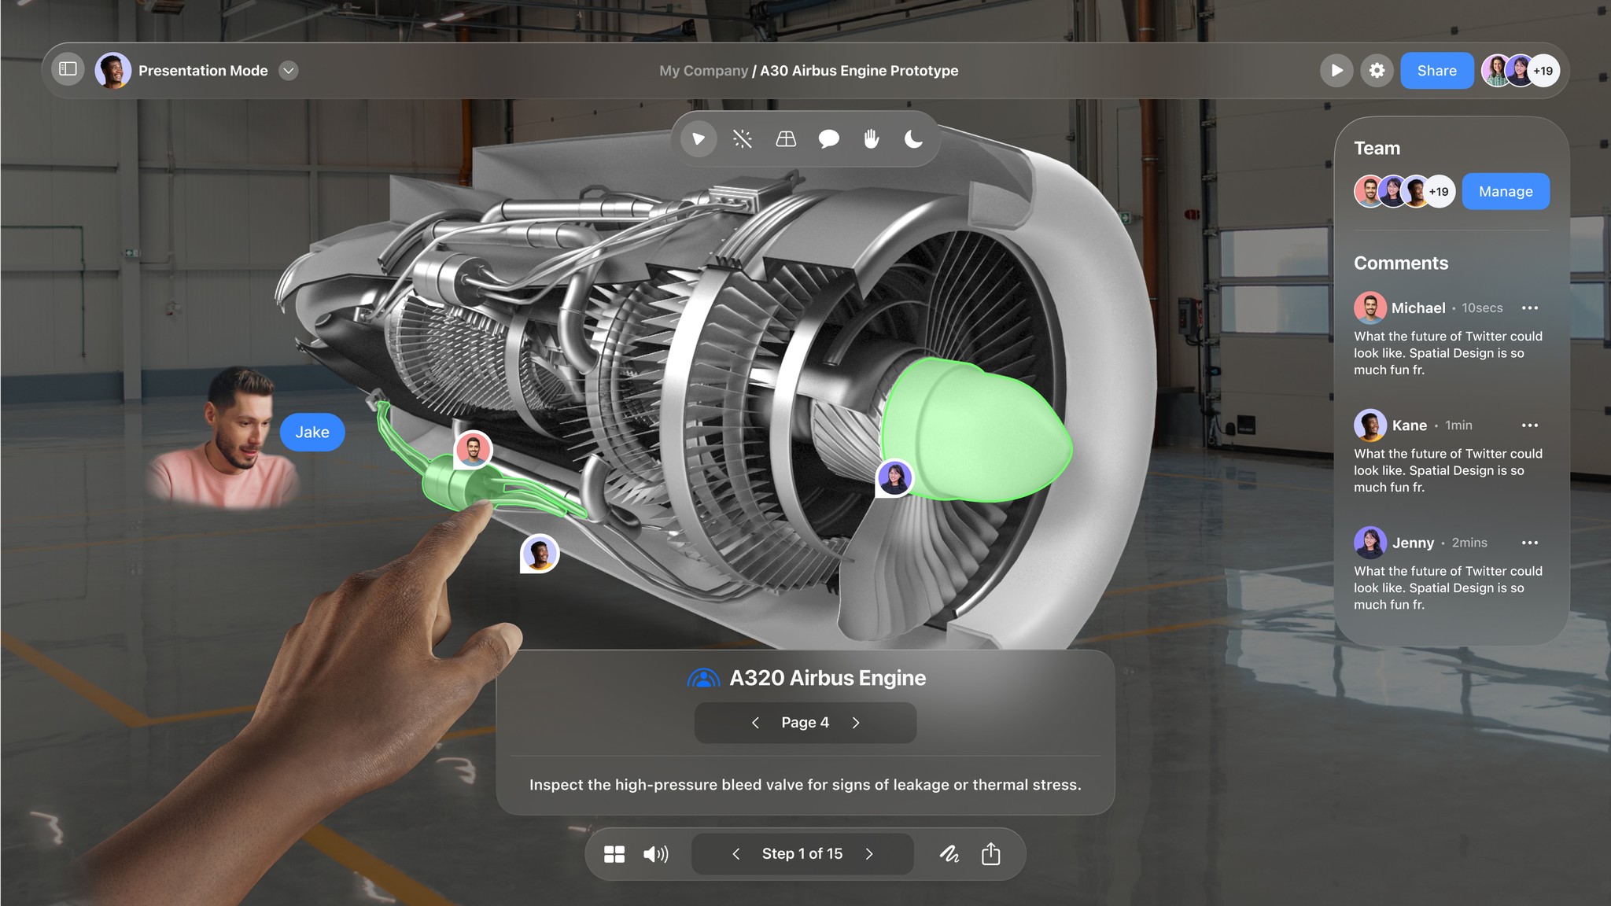The height and width of the screenshot is (906, 1611).
Task: Select the hand pan tool
Action: click(x=871, y=139)
